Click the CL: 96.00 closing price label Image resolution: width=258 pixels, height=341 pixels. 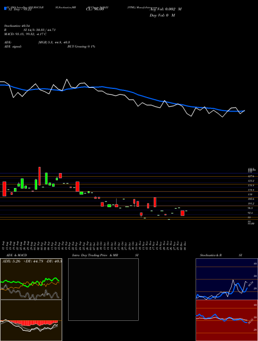click(95, 9)
